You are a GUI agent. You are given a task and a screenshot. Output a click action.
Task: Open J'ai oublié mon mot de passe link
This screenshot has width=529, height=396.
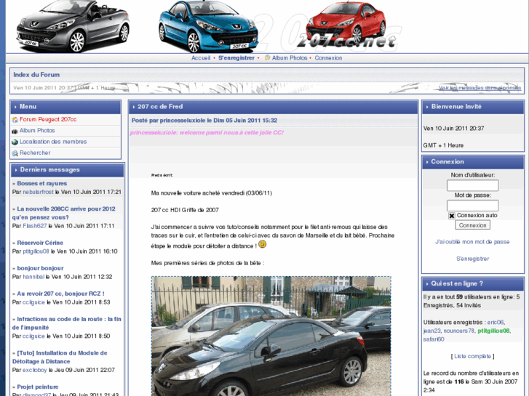472,242
